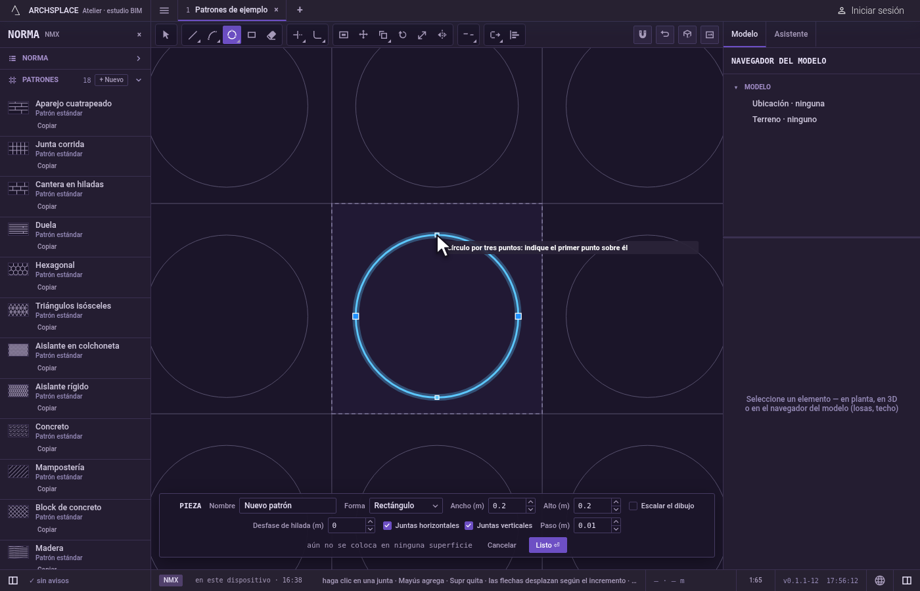
Task: Open the hamburger menu
Action: pos(164,10)
